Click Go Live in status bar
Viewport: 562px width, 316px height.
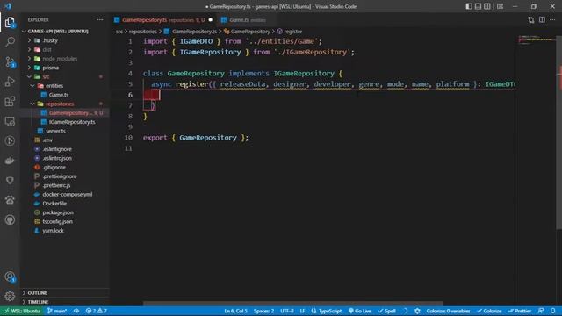(x=360, y=311)
